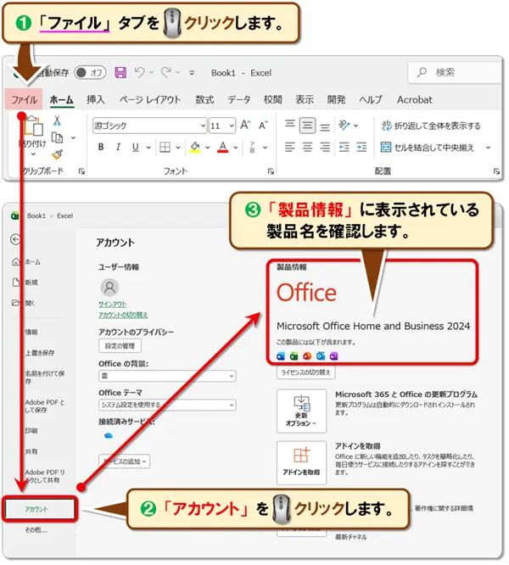Click the Format Painter brush icon
509x565 pixels.
coord(58,154)
